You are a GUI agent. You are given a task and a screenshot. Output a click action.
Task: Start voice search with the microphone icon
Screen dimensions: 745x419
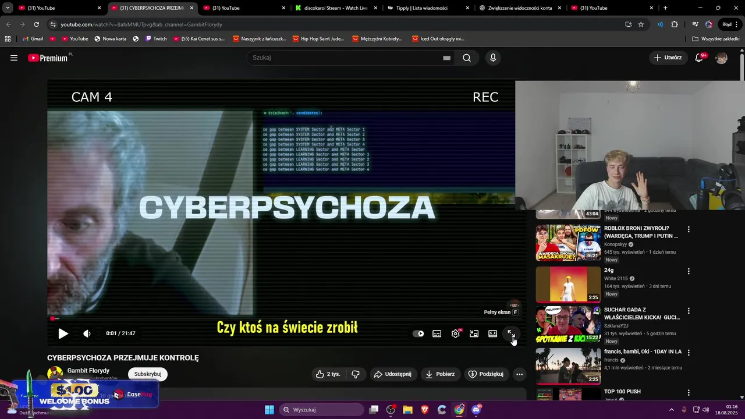coord(493,58)
